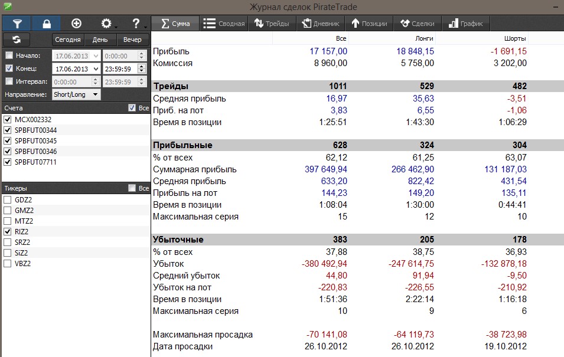Click the add (plus circle) icon
Image resolution: width=564 pixels, height=357 pixels.
tap(76, 24)
